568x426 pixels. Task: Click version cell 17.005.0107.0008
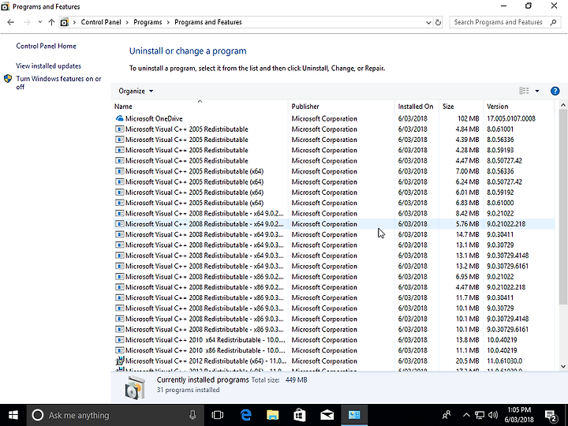point(510,118)
